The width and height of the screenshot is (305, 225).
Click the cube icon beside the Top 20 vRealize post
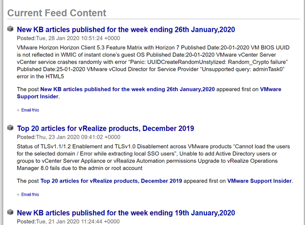coord(10,128)
